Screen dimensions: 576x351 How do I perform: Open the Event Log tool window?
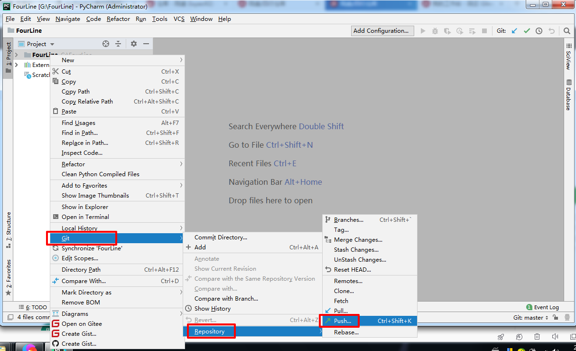pyautogui.click(x=542, y=307)
